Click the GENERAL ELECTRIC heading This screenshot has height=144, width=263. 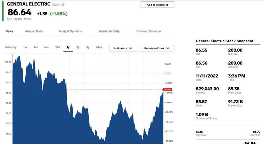(x=29, y=4)
